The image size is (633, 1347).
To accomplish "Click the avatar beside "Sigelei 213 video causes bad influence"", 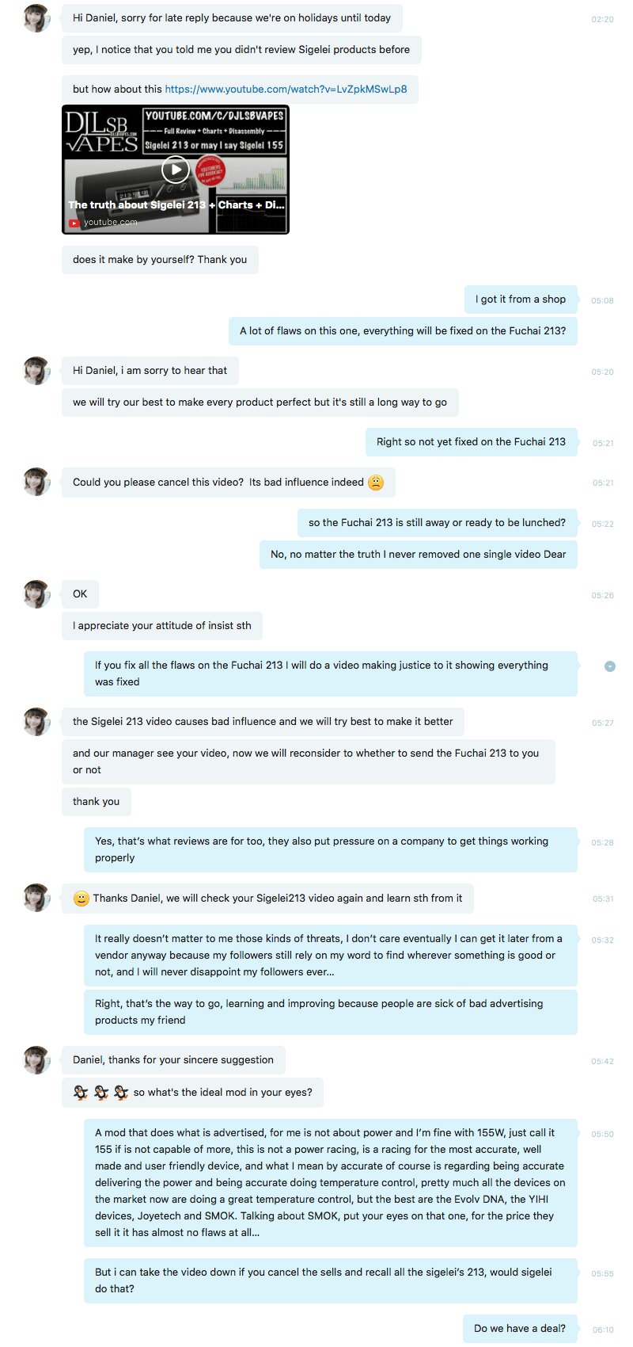I will click(x=36, y=722).
